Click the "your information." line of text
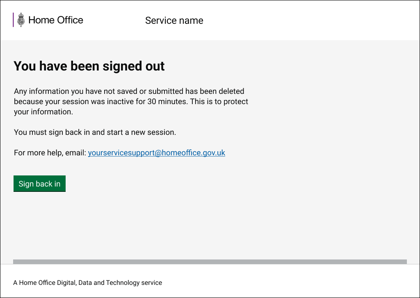This screenshot has height=298, width=420. pos(43,111)
